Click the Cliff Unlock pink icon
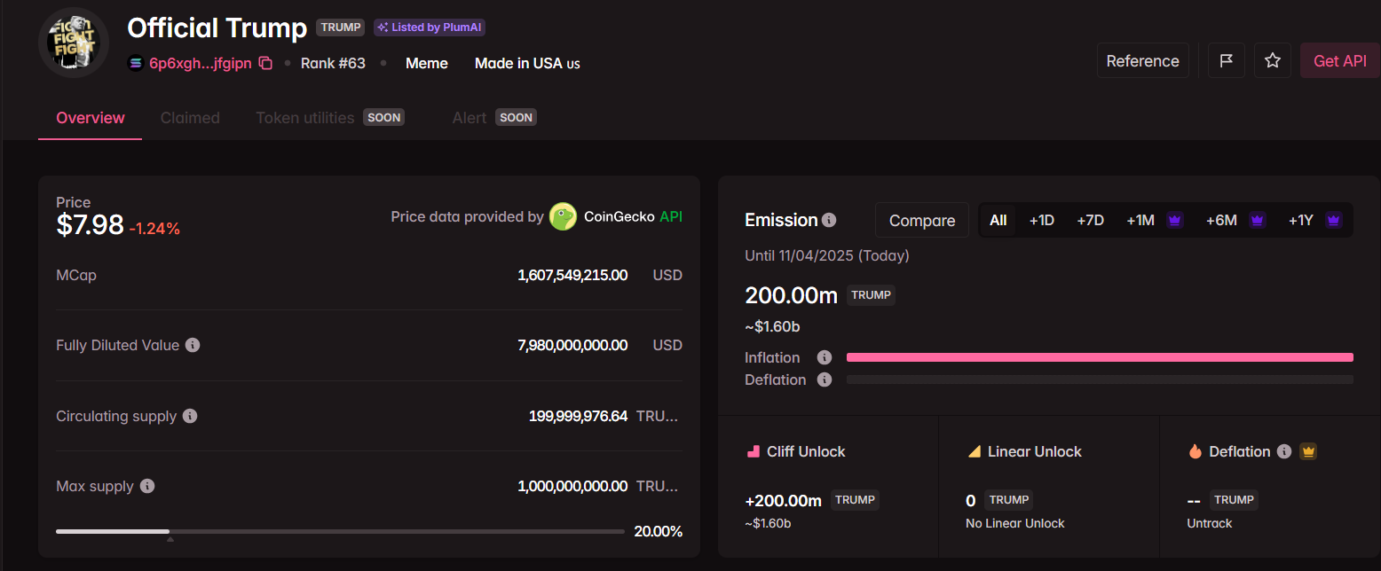The height and width of the screenshot is (571, 1381). [754, 451]
